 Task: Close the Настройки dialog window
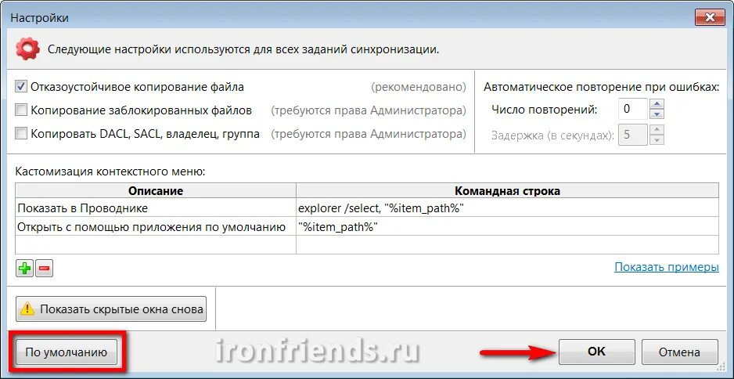tap(710, 18)
